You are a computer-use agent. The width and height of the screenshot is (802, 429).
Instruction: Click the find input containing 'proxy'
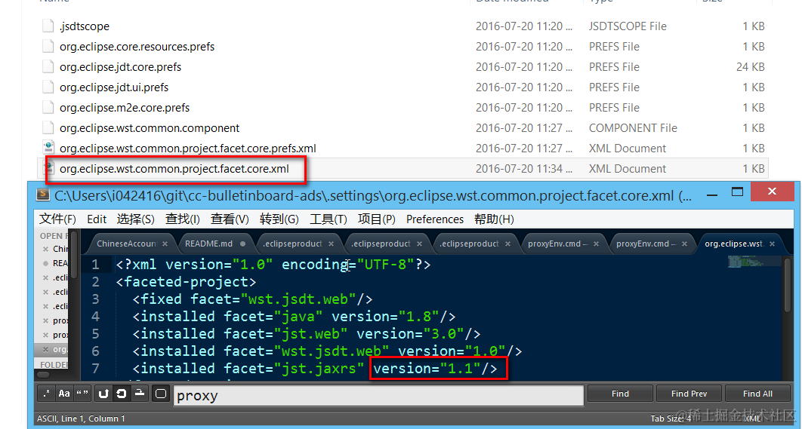378,395
